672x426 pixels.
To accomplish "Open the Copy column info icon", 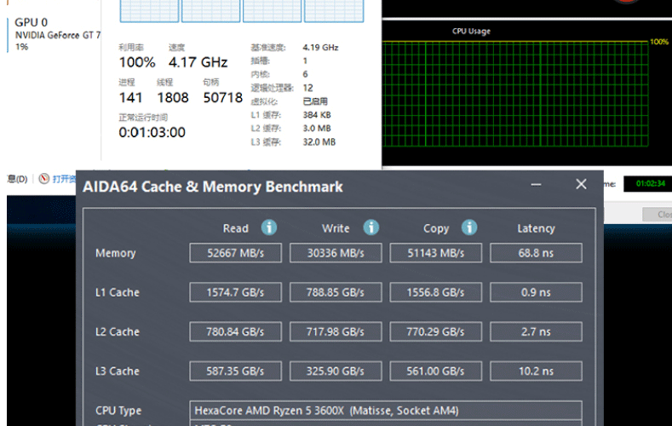I will coord(469,227).
